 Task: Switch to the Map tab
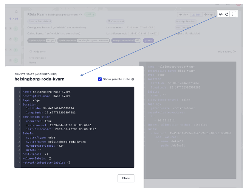point(209,14)
